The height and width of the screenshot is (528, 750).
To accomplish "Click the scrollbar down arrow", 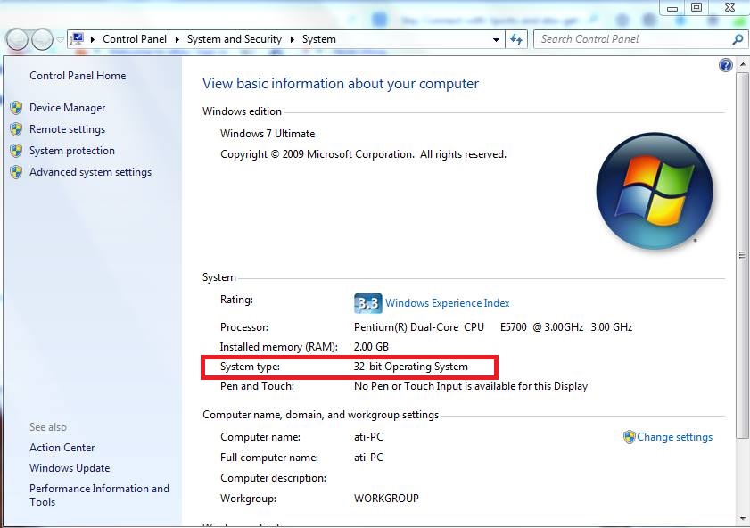I will pos(742,518).
